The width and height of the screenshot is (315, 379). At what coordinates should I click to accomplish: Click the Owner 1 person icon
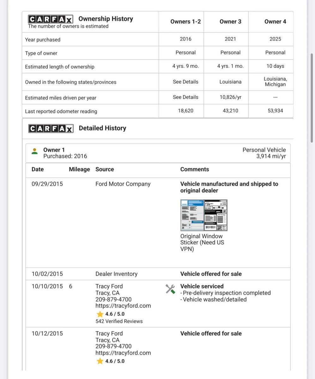click(x=35, y=151)
